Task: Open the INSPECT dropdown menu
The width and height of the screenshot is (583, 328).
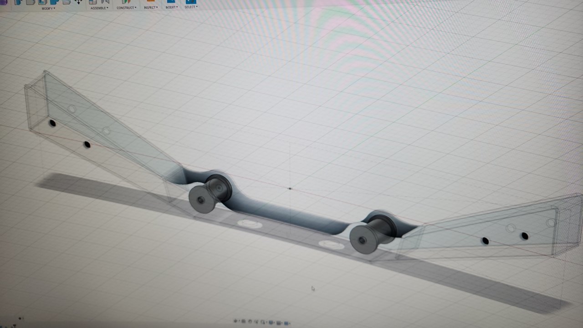Action: coord(151,7)
